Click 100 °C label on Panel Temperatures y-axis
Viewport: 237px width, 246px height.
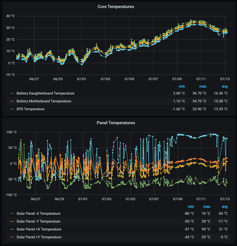(11, 132)
